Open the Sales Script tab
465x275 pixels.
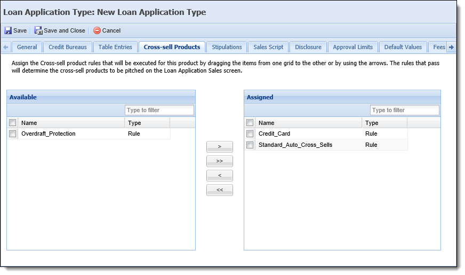coord(268,47)
